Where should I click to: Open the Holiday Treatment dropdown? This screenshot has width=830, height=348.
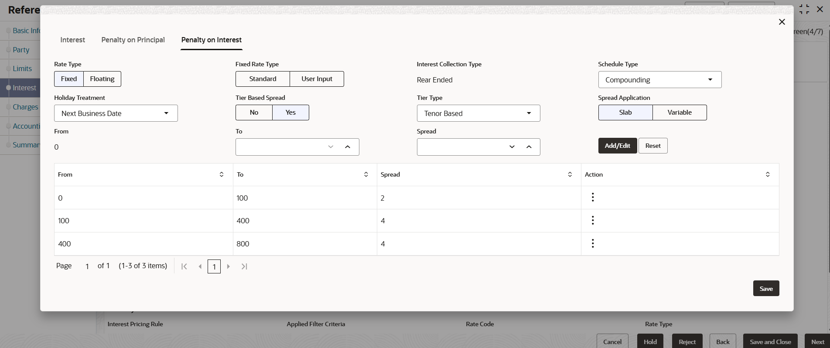116,113
